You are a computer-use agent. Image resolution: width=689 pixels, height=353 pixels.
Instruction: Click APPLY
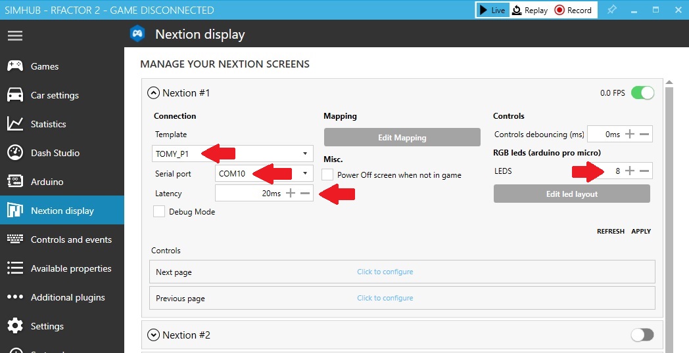tap(641, 231)
